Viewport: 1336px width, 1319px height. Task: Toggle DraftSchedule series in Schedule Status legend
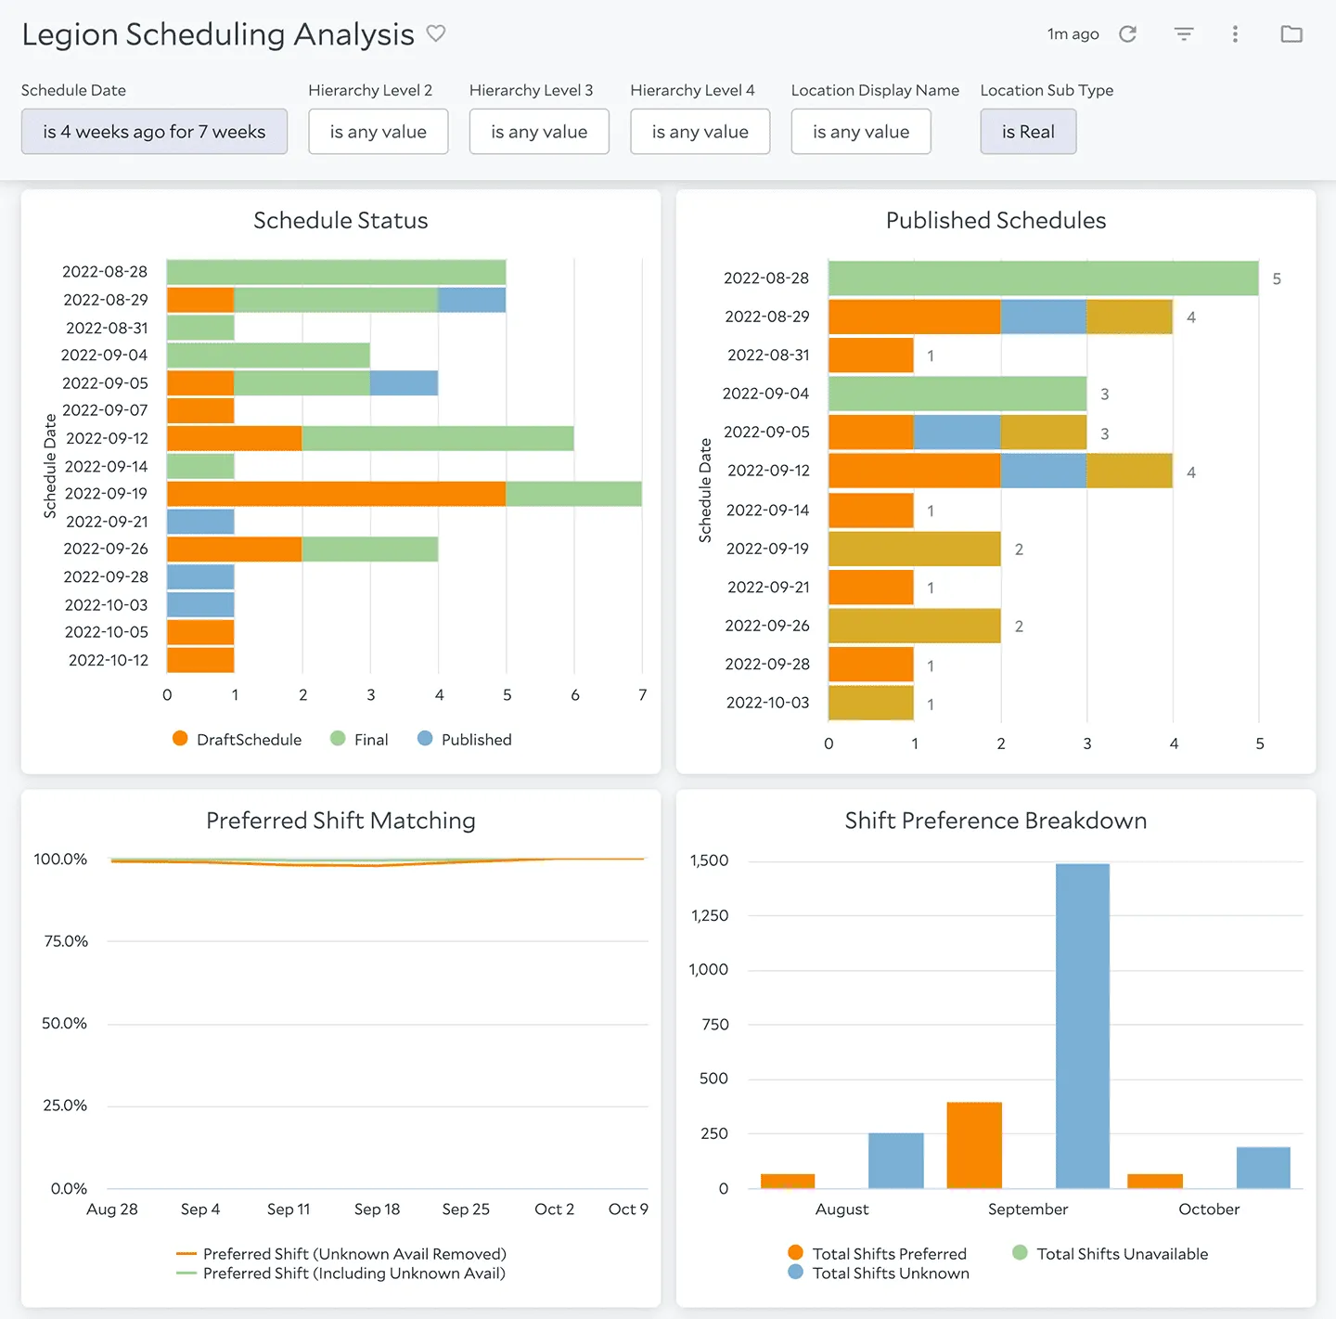tap(238, 739)
